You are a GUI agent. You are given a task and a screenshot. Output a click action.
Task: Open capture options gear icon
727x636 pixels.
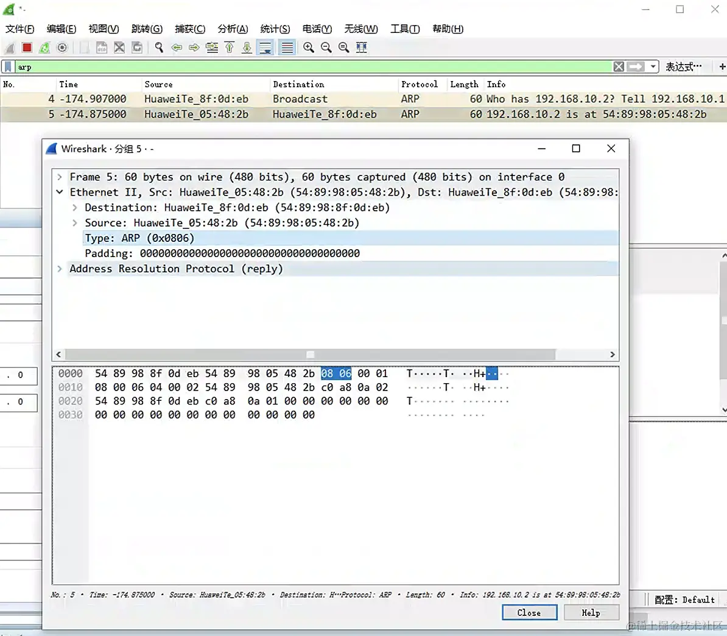62,48
